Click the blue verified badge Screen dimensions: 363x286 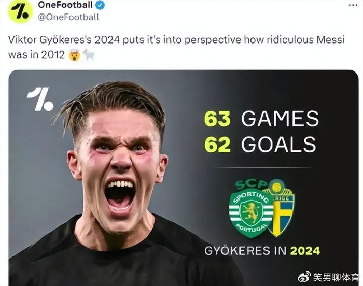[101, 6]
